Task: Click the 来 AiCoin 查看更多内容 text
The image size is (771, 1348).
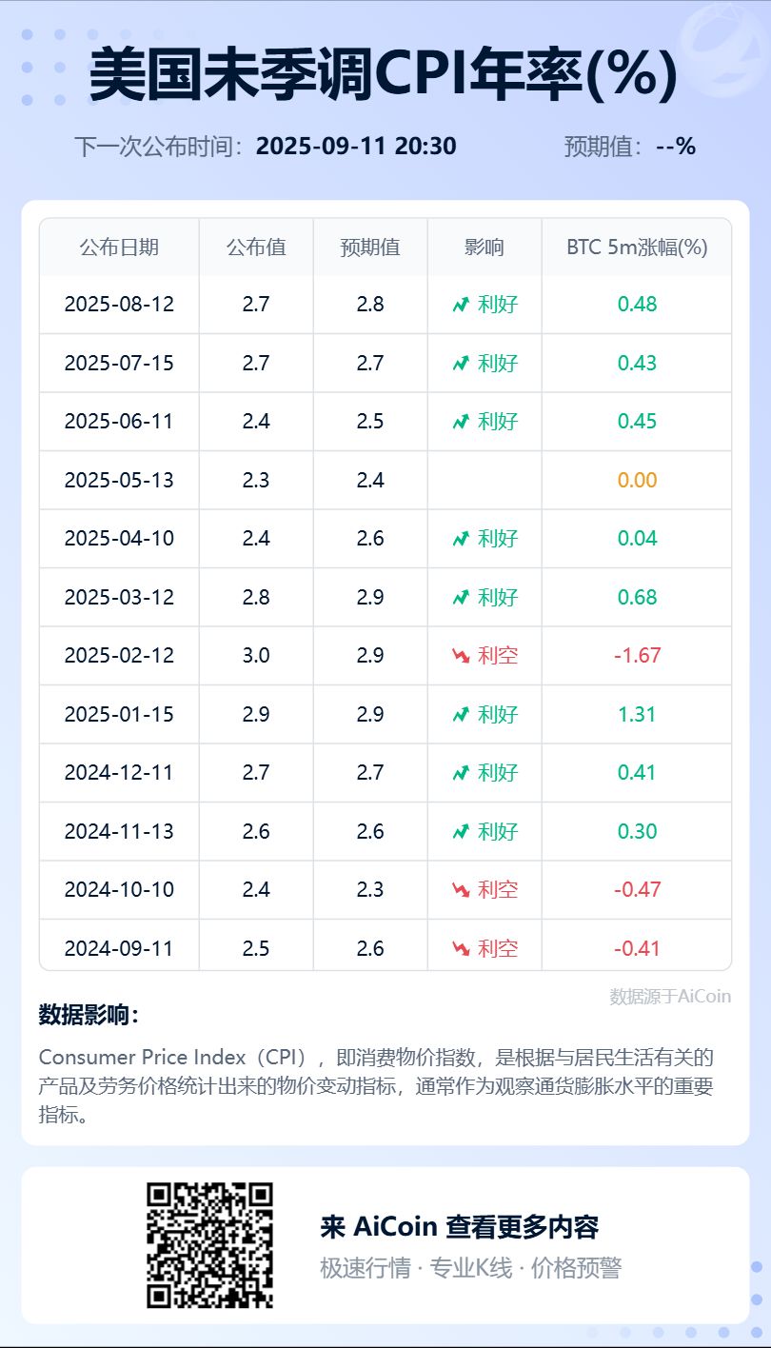Action: click(459, 1227)
